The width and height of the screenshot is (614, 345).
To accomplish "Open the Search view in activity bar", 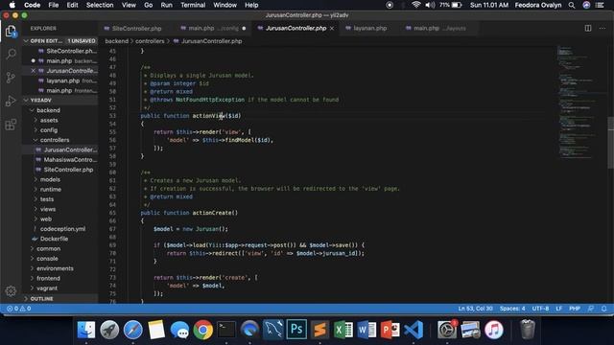I will tap(11, 54).
